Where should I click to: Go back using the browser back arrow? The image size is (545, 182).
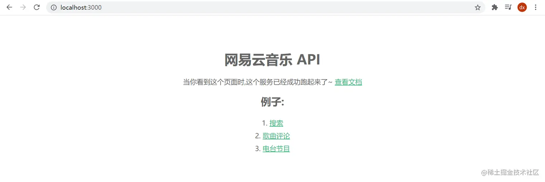[x=9, y=7]
